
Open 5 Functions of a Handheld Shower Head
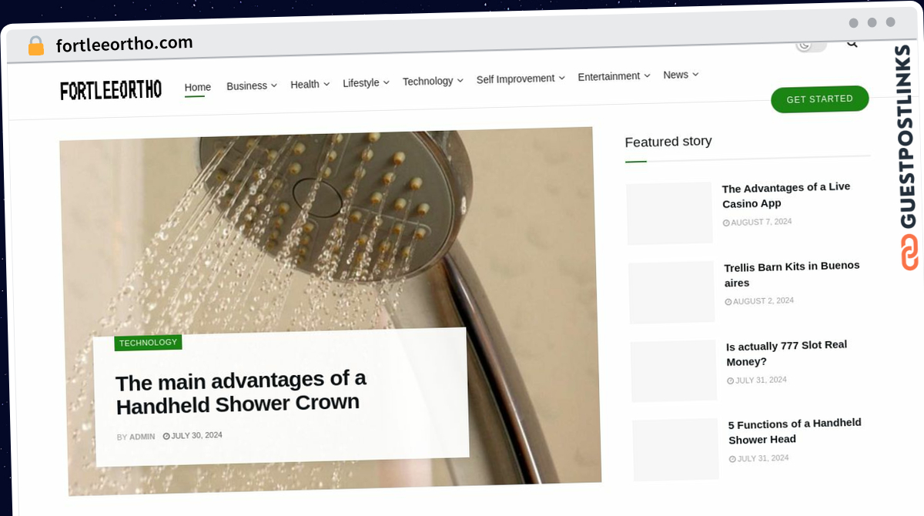point(795,432)
